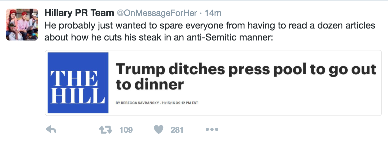Click the "to dinner" line of the headline

(150, 85)
